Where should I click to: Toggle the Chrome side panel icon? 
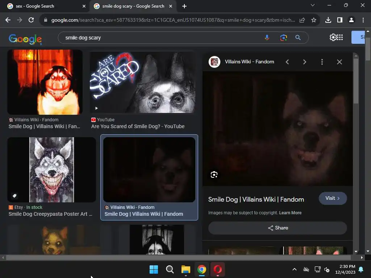pyautogui.click(x=340, y=20)
